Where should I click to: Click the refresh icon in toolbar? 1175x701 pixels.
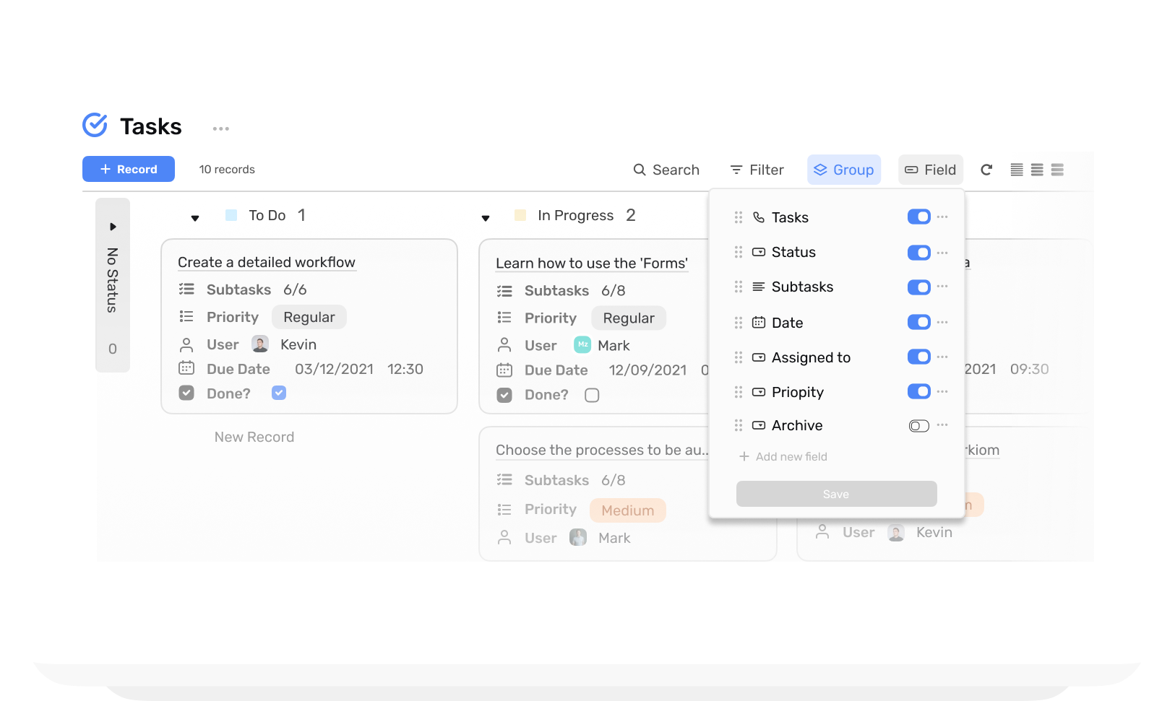[x=986, y=170]
